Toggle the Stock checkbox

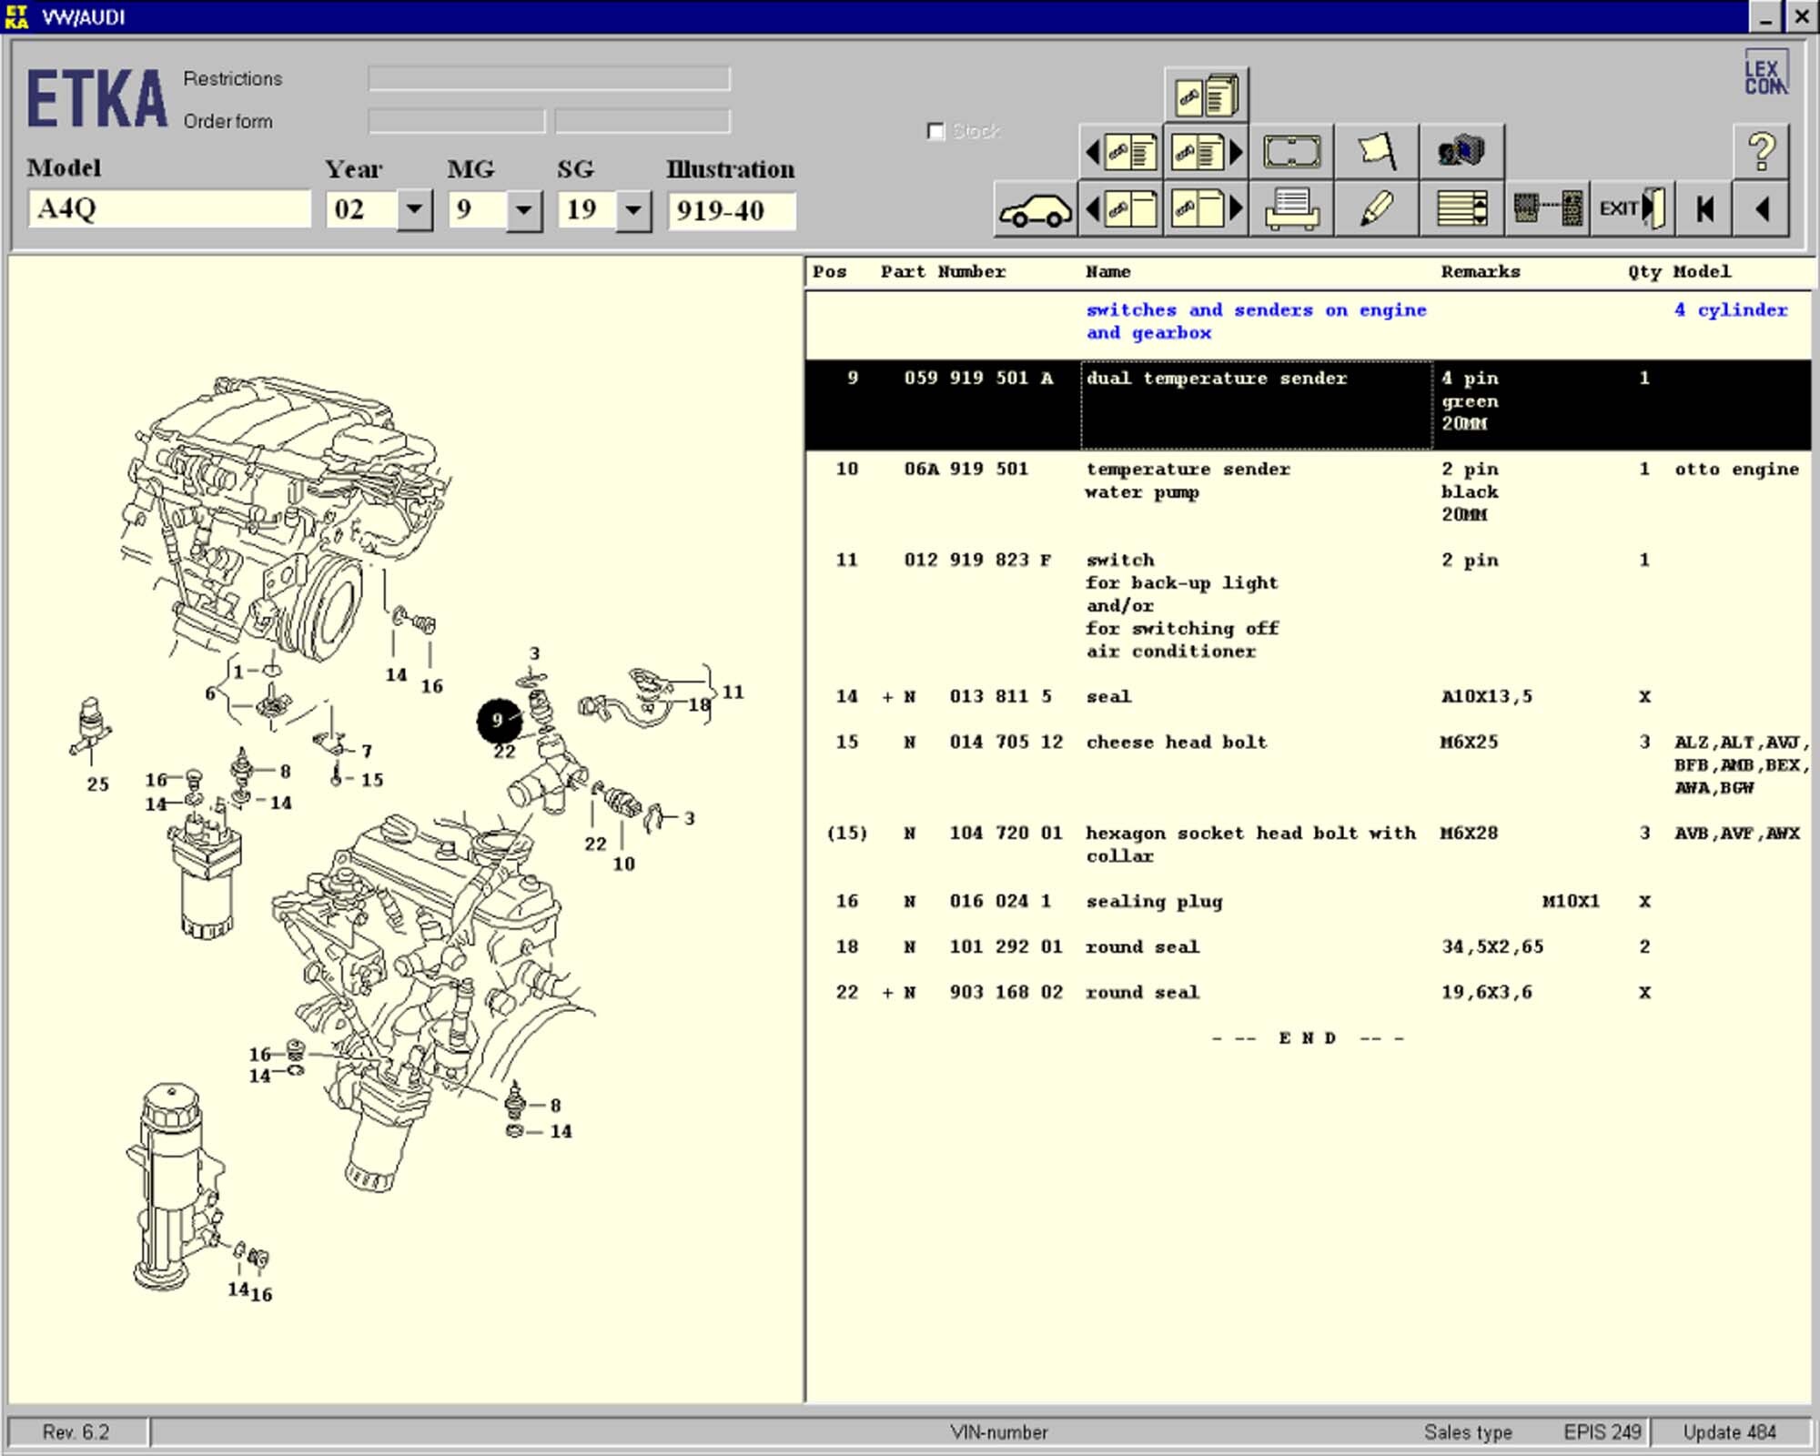click(x=935, y=131)
